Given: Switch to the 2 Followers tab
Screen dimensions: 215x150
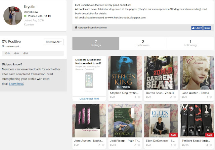Looking at the screenshot, I should click(143, 43).
